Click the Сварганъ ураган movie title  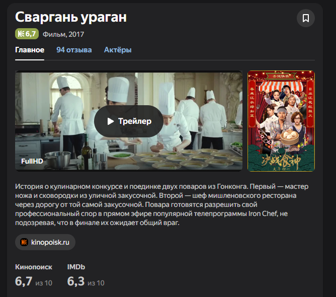[x=71, y=17]
